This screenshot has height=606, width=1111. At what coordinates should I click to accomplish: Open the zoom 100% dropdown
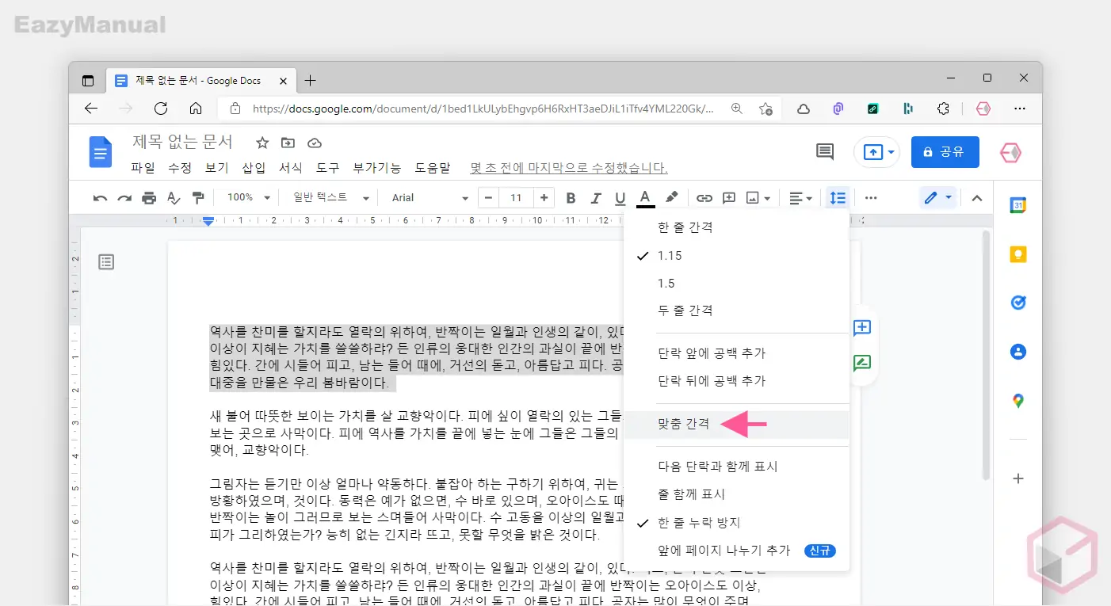pos(248,198)
